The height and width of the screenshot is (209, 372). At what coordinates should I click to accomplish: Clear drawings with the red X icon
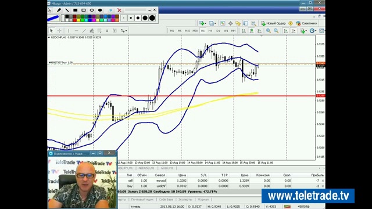(x=119, y=10)
